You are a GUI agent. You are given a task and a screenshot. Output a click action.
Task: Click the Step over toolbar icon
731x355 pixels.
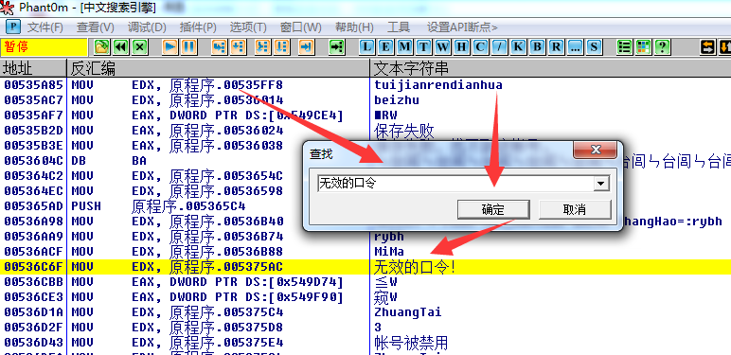point(239,46)
